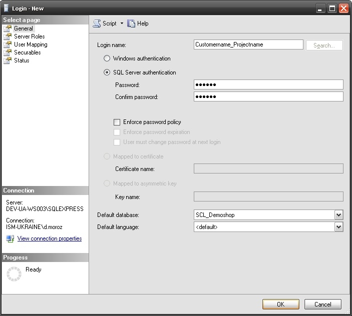The image size is (352, 316).
Task: Click the Password input field
Action: coord(268,84)
